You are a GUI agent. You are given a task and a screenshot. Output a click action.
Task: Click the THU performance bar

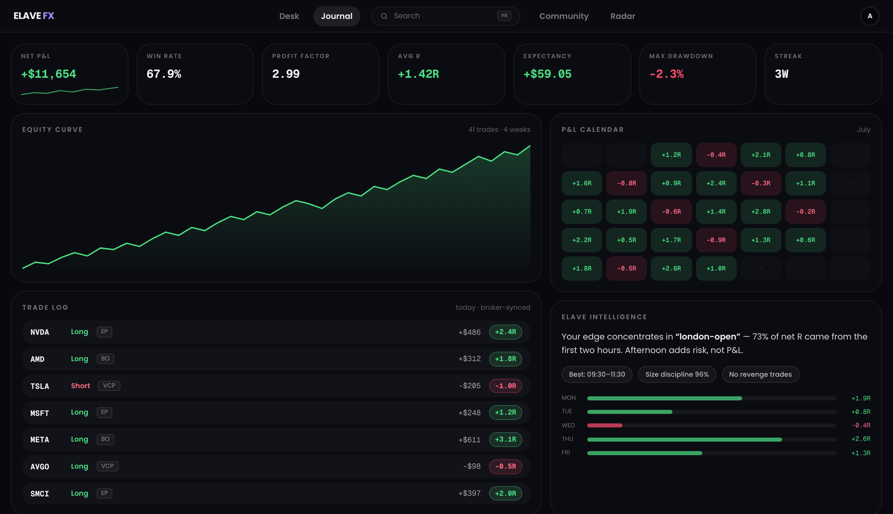[684, 440]
